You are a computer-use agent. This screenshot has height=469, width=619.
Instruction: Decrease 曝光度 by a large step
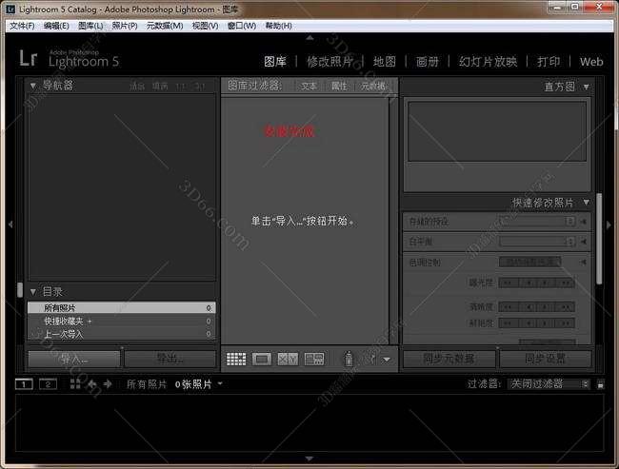click(509, 283)
